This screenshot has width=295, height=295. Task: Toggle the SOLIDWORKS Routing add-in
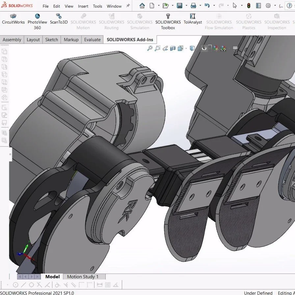(111, 22)
